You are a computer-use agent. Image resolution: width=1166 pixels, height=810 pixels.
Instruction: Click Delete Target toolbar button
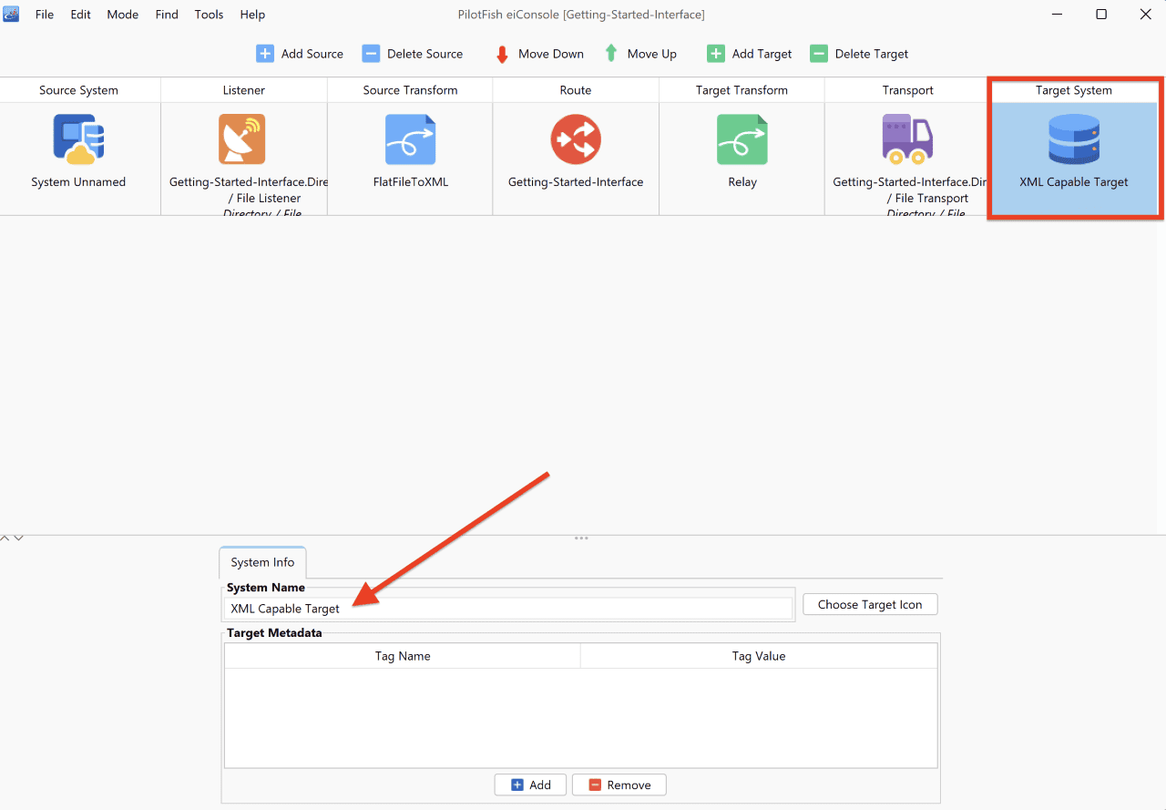tap(859, 54)
